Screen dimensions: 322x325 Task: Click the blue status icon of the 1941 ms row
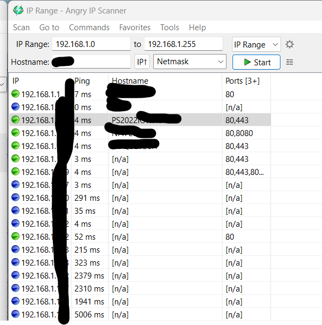15,301
